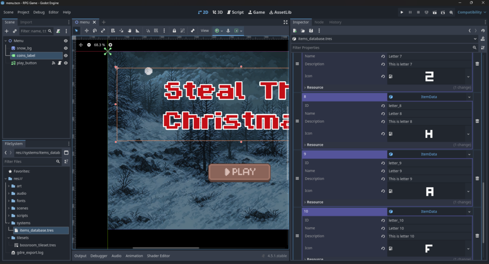Viewport: 489px width, 264px height.
Task: Click the Run Project play icon
Action: coord(402,12)
